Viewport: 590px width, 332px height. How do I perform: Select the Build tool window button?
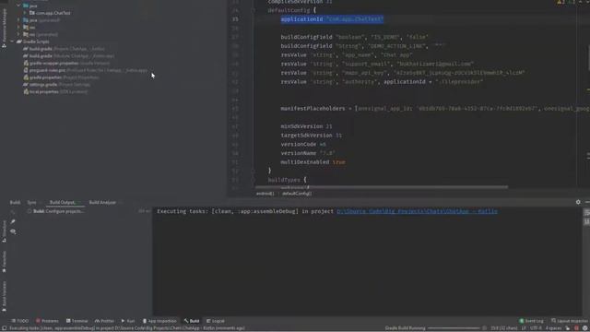click(x=192, y=321)
